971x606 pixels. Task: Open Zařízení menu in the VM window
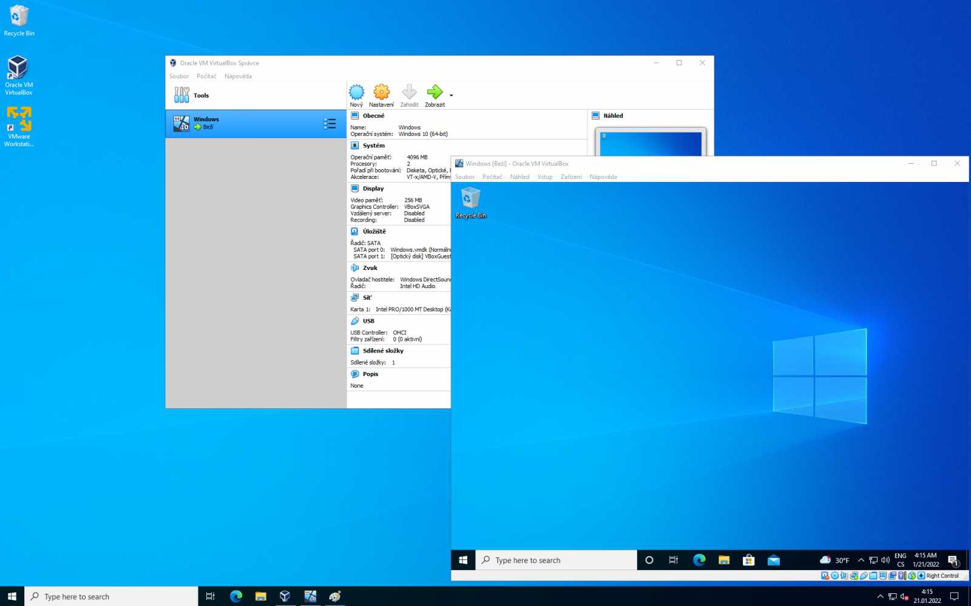click(571, 177)
